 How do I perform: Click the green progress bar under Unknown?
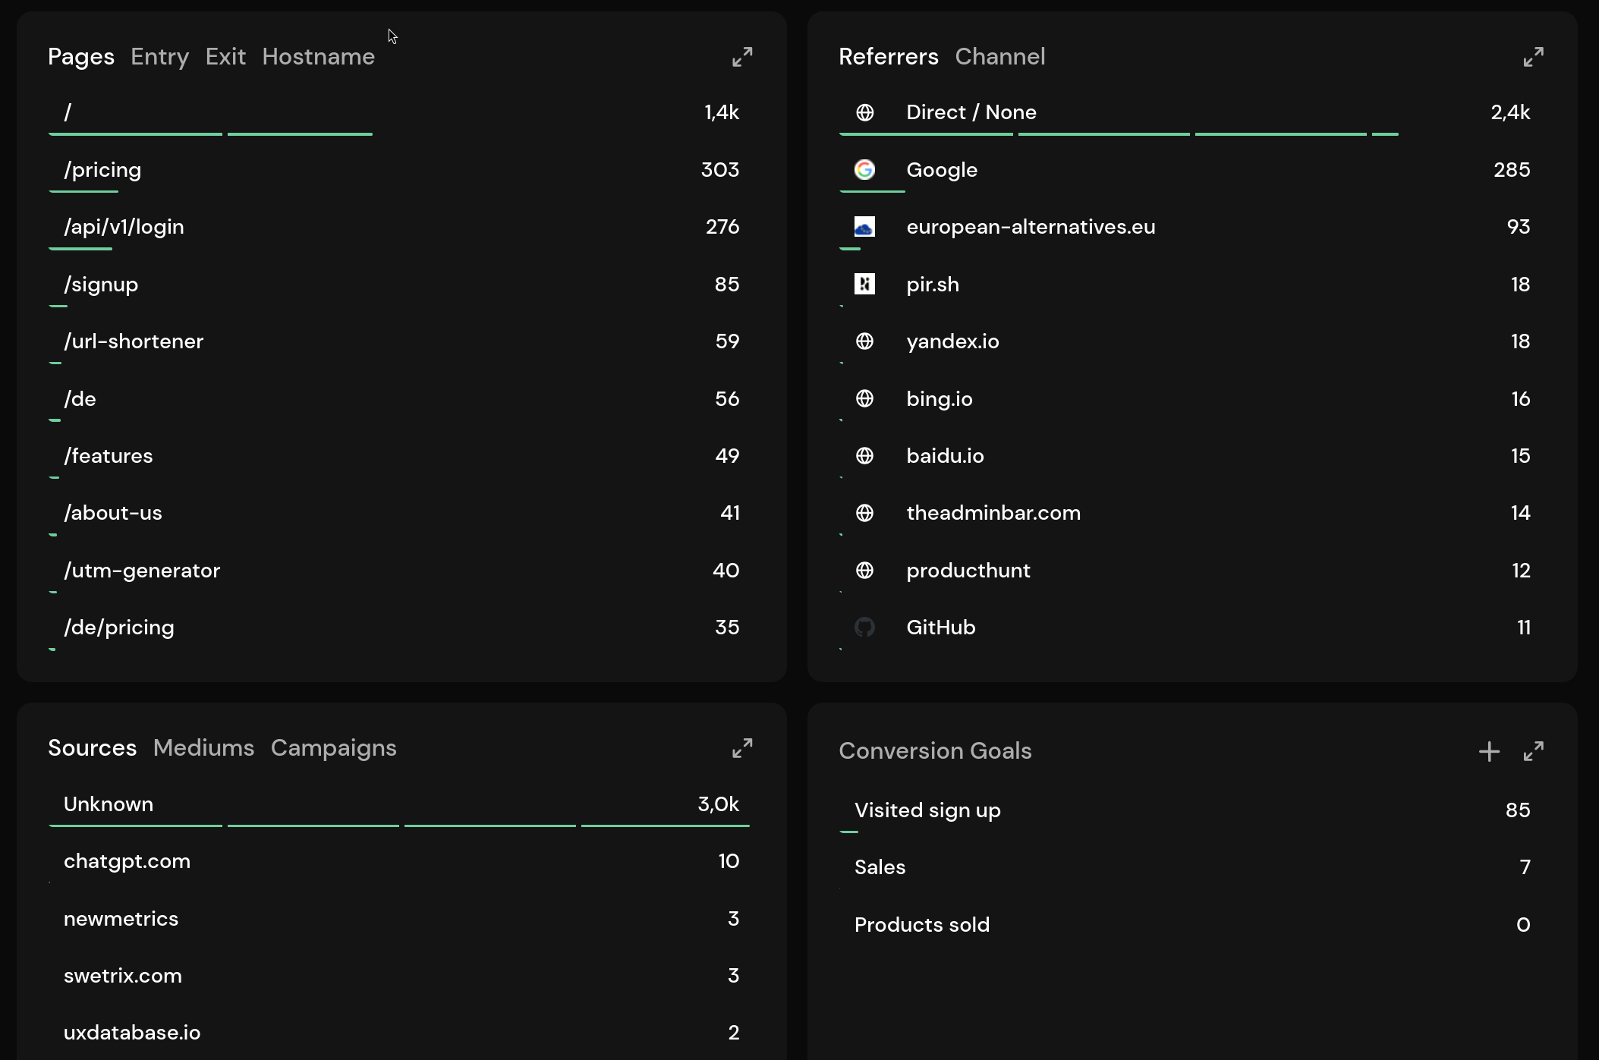(304, 826)
